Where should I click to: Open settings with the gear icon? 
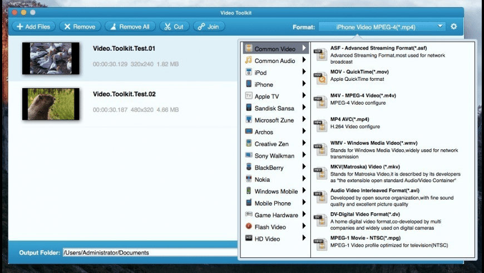click(453, 27)
